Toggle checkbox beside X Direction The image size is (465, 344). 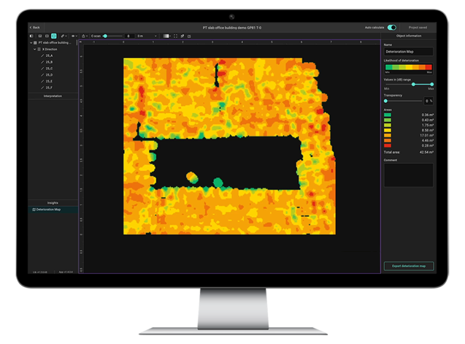point(39,49)
